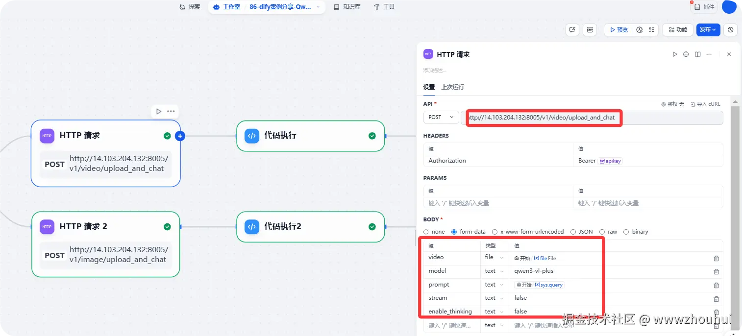This screenshot has width=742, height=336.
Task: Go to the 工具 tools tab
Action: coord(384,7)
